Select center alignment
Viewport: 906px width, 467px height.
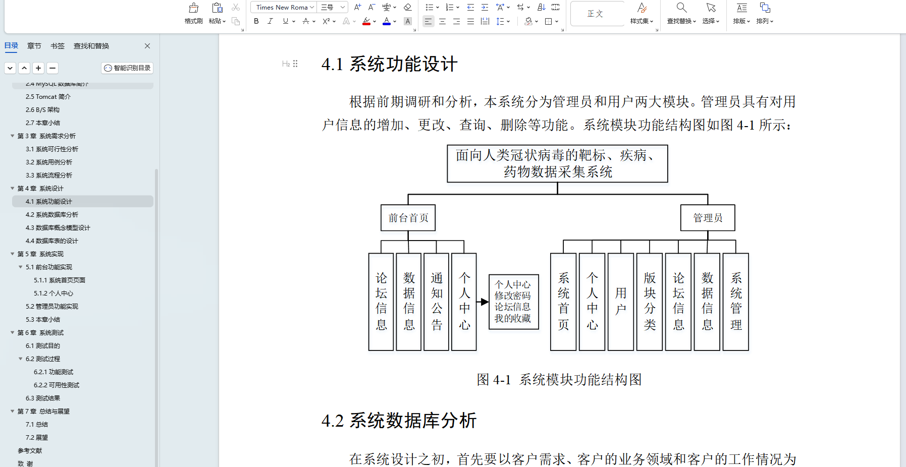[442, 21]
